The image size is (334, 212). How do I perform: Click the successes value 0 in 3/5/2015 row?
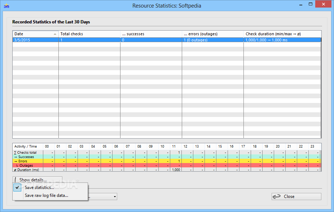(x=151, y=40)
